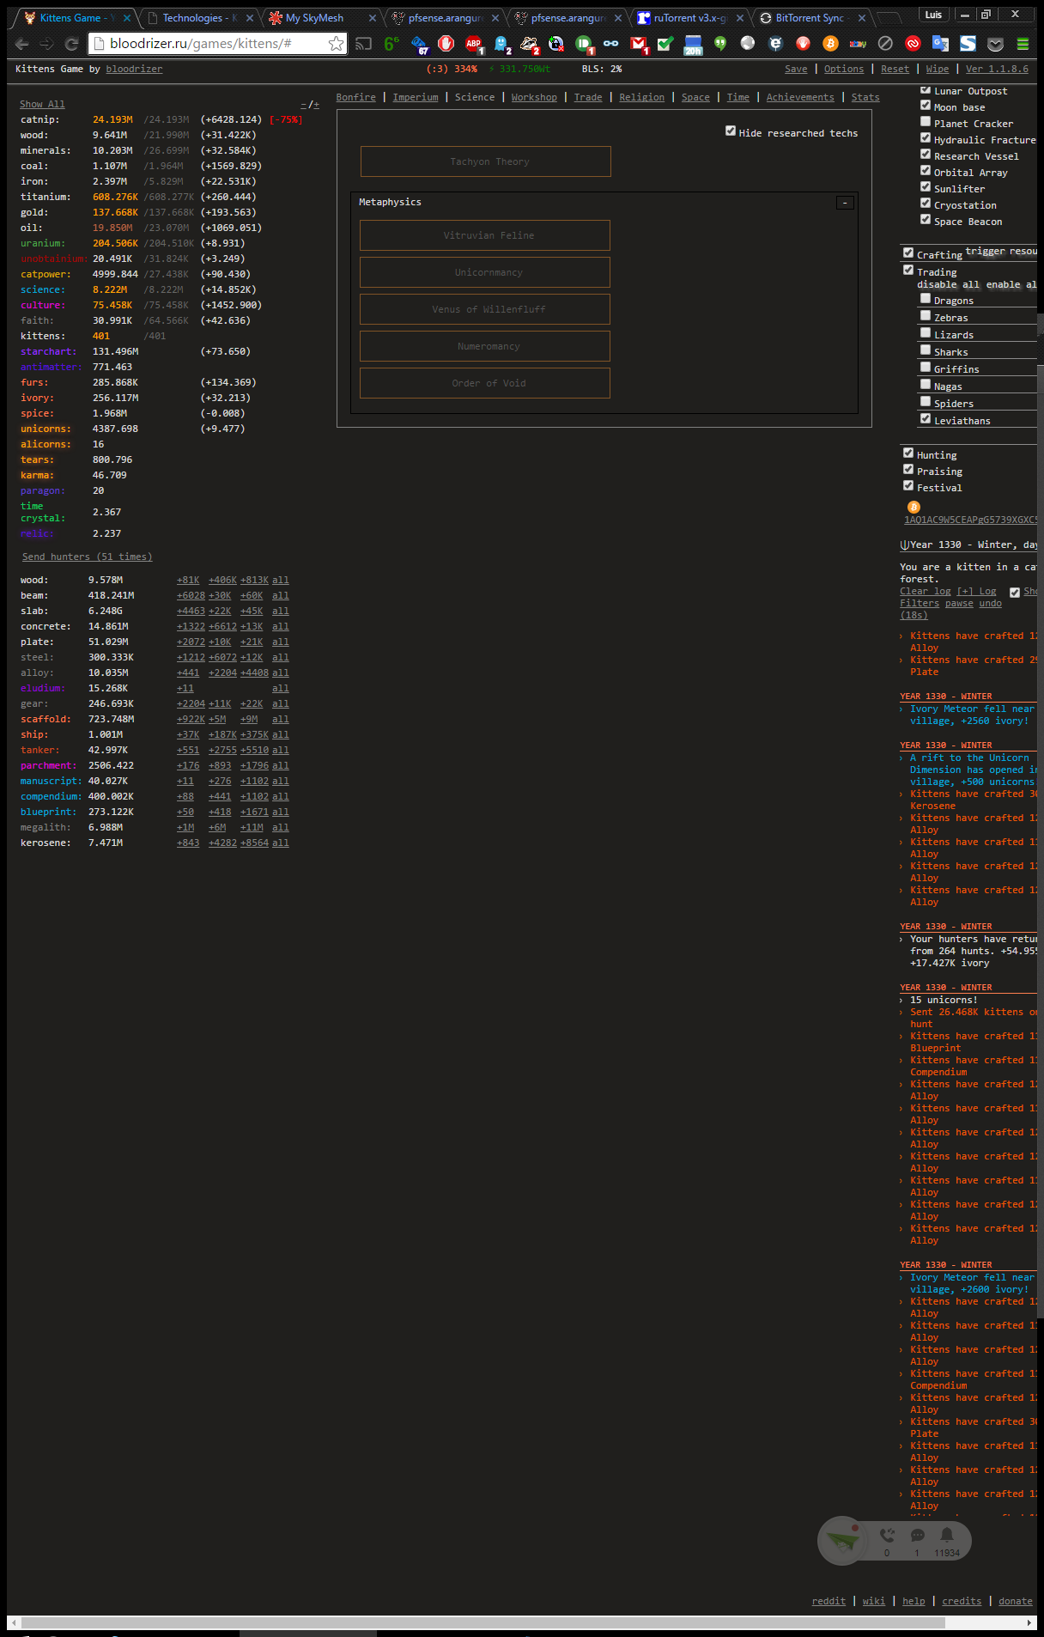Viewport: 1044px width, 1637px height.
Task: Switch to the Workshop tab
Action: 534,98
